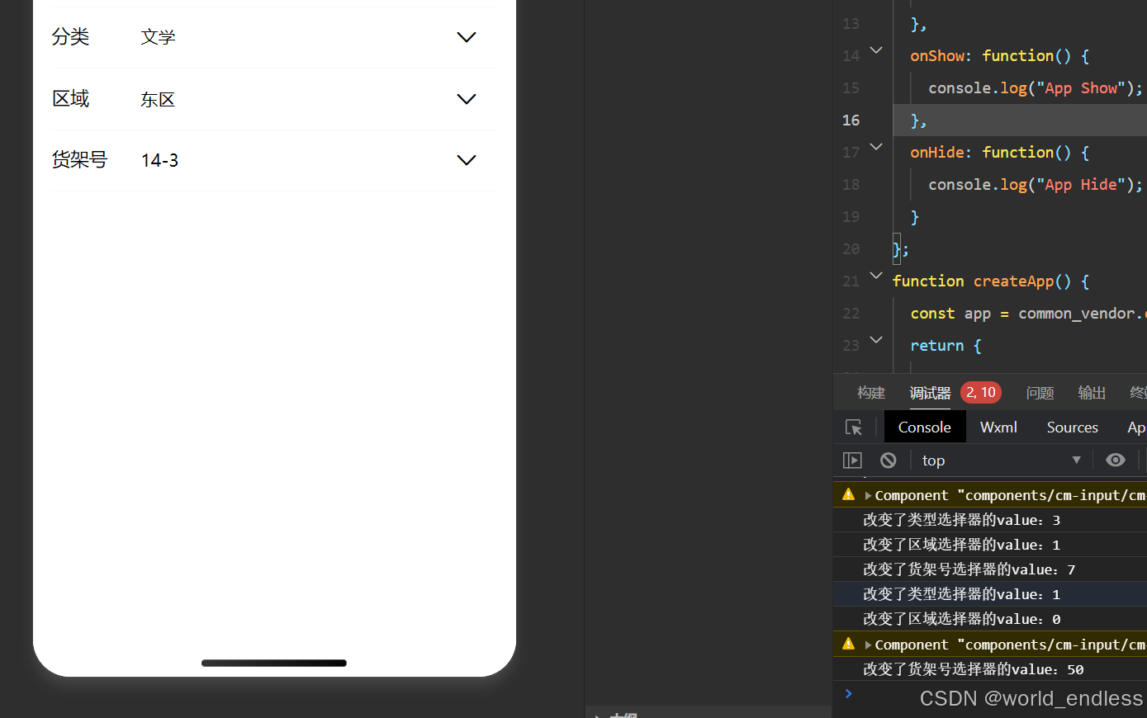The width and height of the screenshot is (1147, 718).
Task: Toggle the console sidebar icon
Action: coord(852,461)
